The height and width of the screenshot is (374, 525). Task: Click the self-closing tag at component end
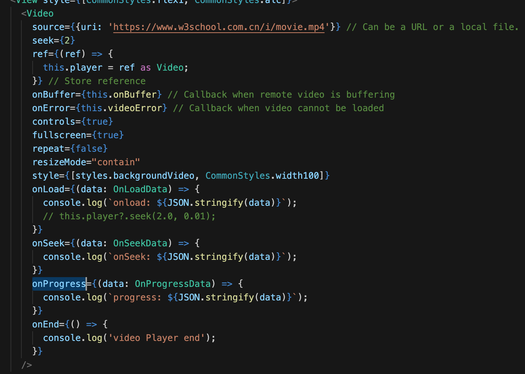click(x=27, y=365)
